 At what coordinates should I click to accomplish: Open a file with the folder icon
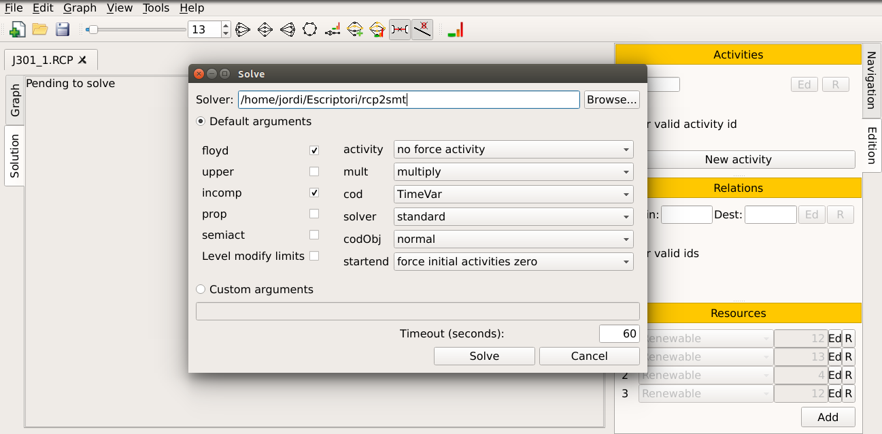tap(40, 29)
